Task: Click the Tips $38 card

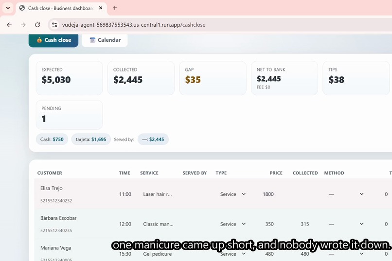Action: 356,78
